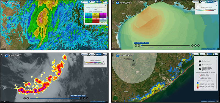Click the lightning time slider track
220x103 pixels.
[x=55, y=98]
